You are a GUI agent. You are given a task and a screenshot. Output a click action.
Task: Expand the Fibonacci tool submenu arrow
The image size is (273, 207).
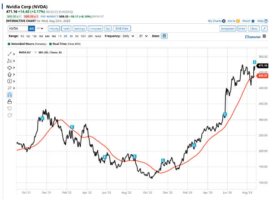click(14, 61)
